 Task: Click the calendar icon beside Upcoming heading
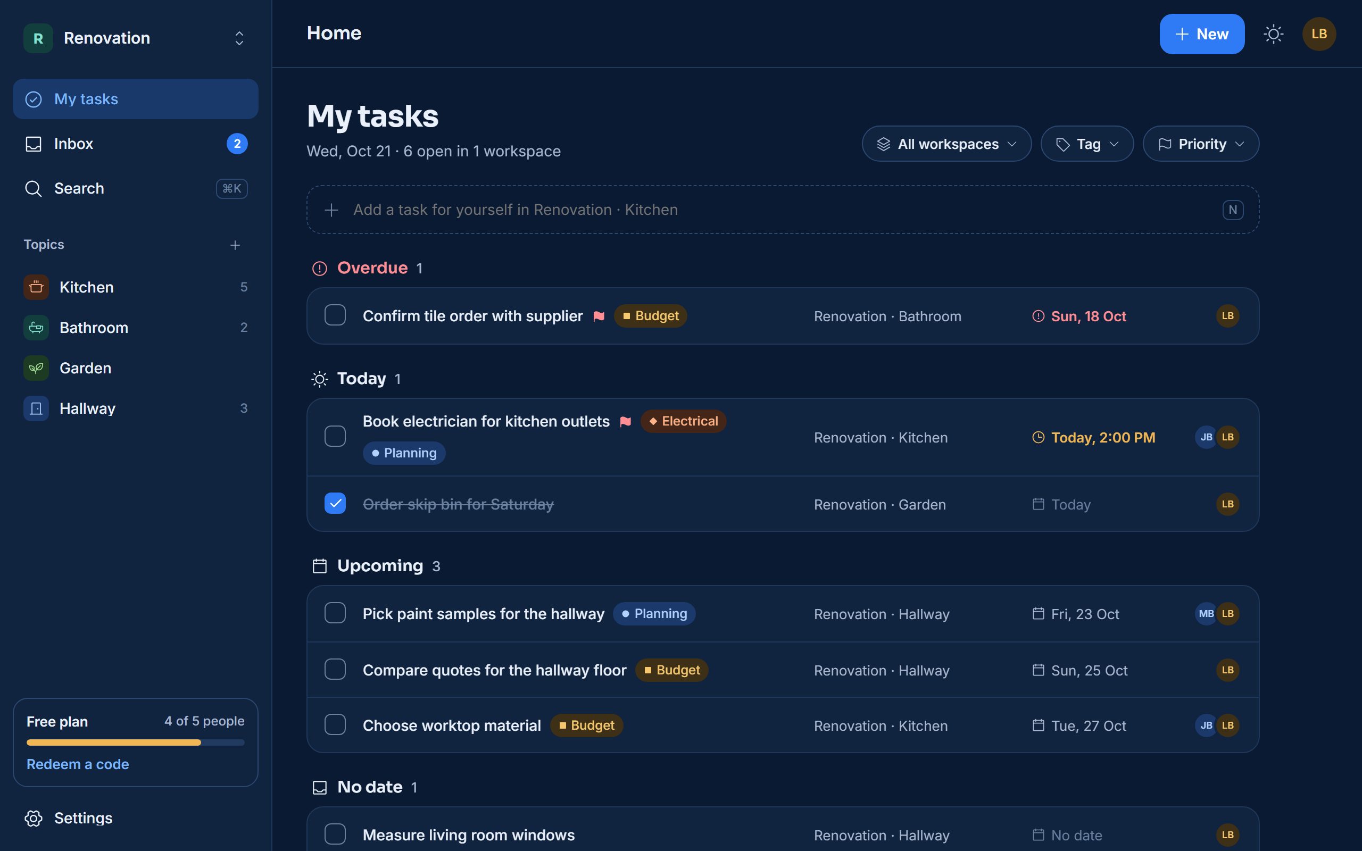coord(320,565)
